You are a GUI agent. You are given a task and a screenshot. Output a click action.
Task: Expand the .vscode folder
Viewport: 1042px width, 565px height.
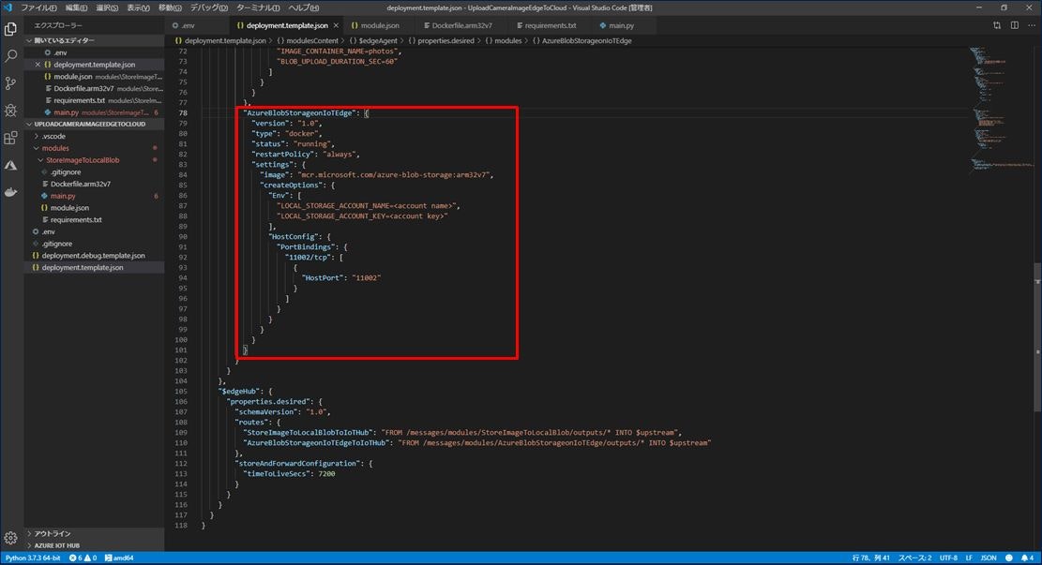click(52, 136)
